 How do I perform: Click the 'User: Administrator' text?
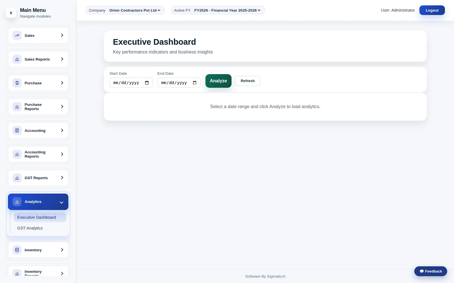coord(398,10)
